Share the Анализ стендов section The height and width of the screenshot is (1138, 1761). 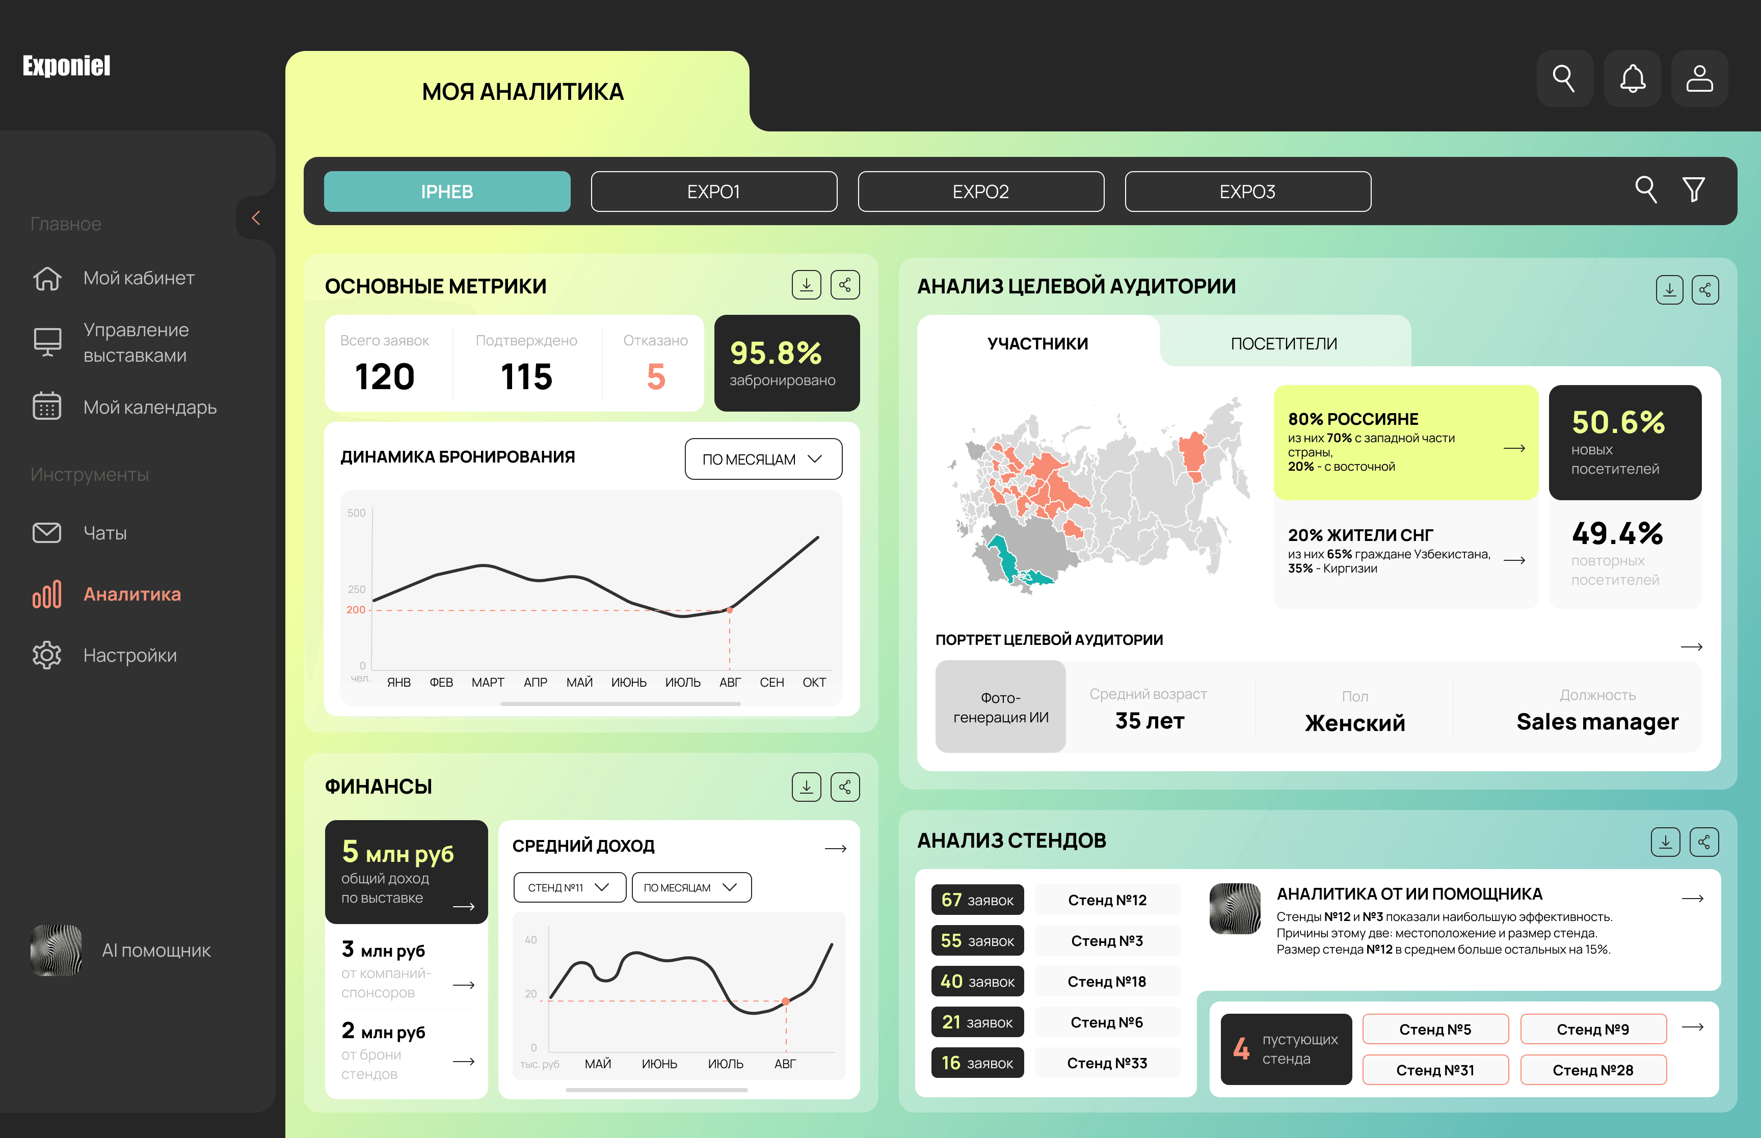1704,842
